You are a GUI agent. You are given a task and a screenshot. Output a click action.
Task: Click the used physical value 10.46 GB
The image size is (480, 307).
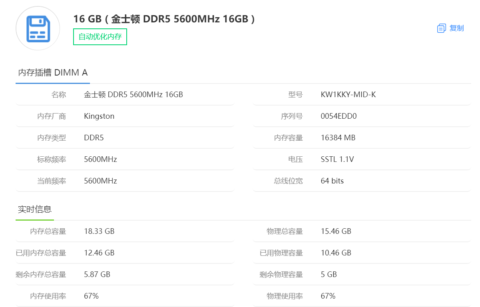point(336,253)
